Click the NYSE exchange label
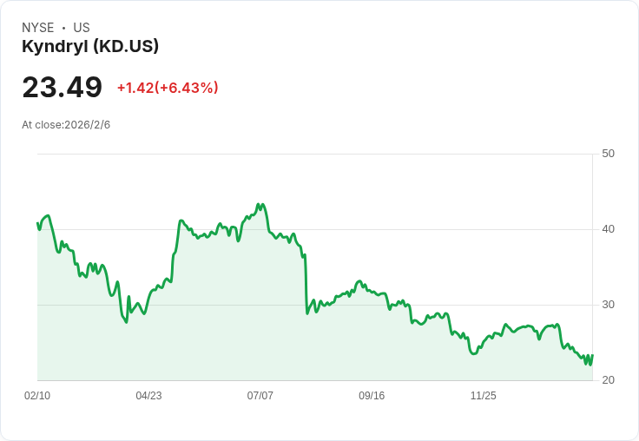Screen dimensions: 639x441 (37, 28)
